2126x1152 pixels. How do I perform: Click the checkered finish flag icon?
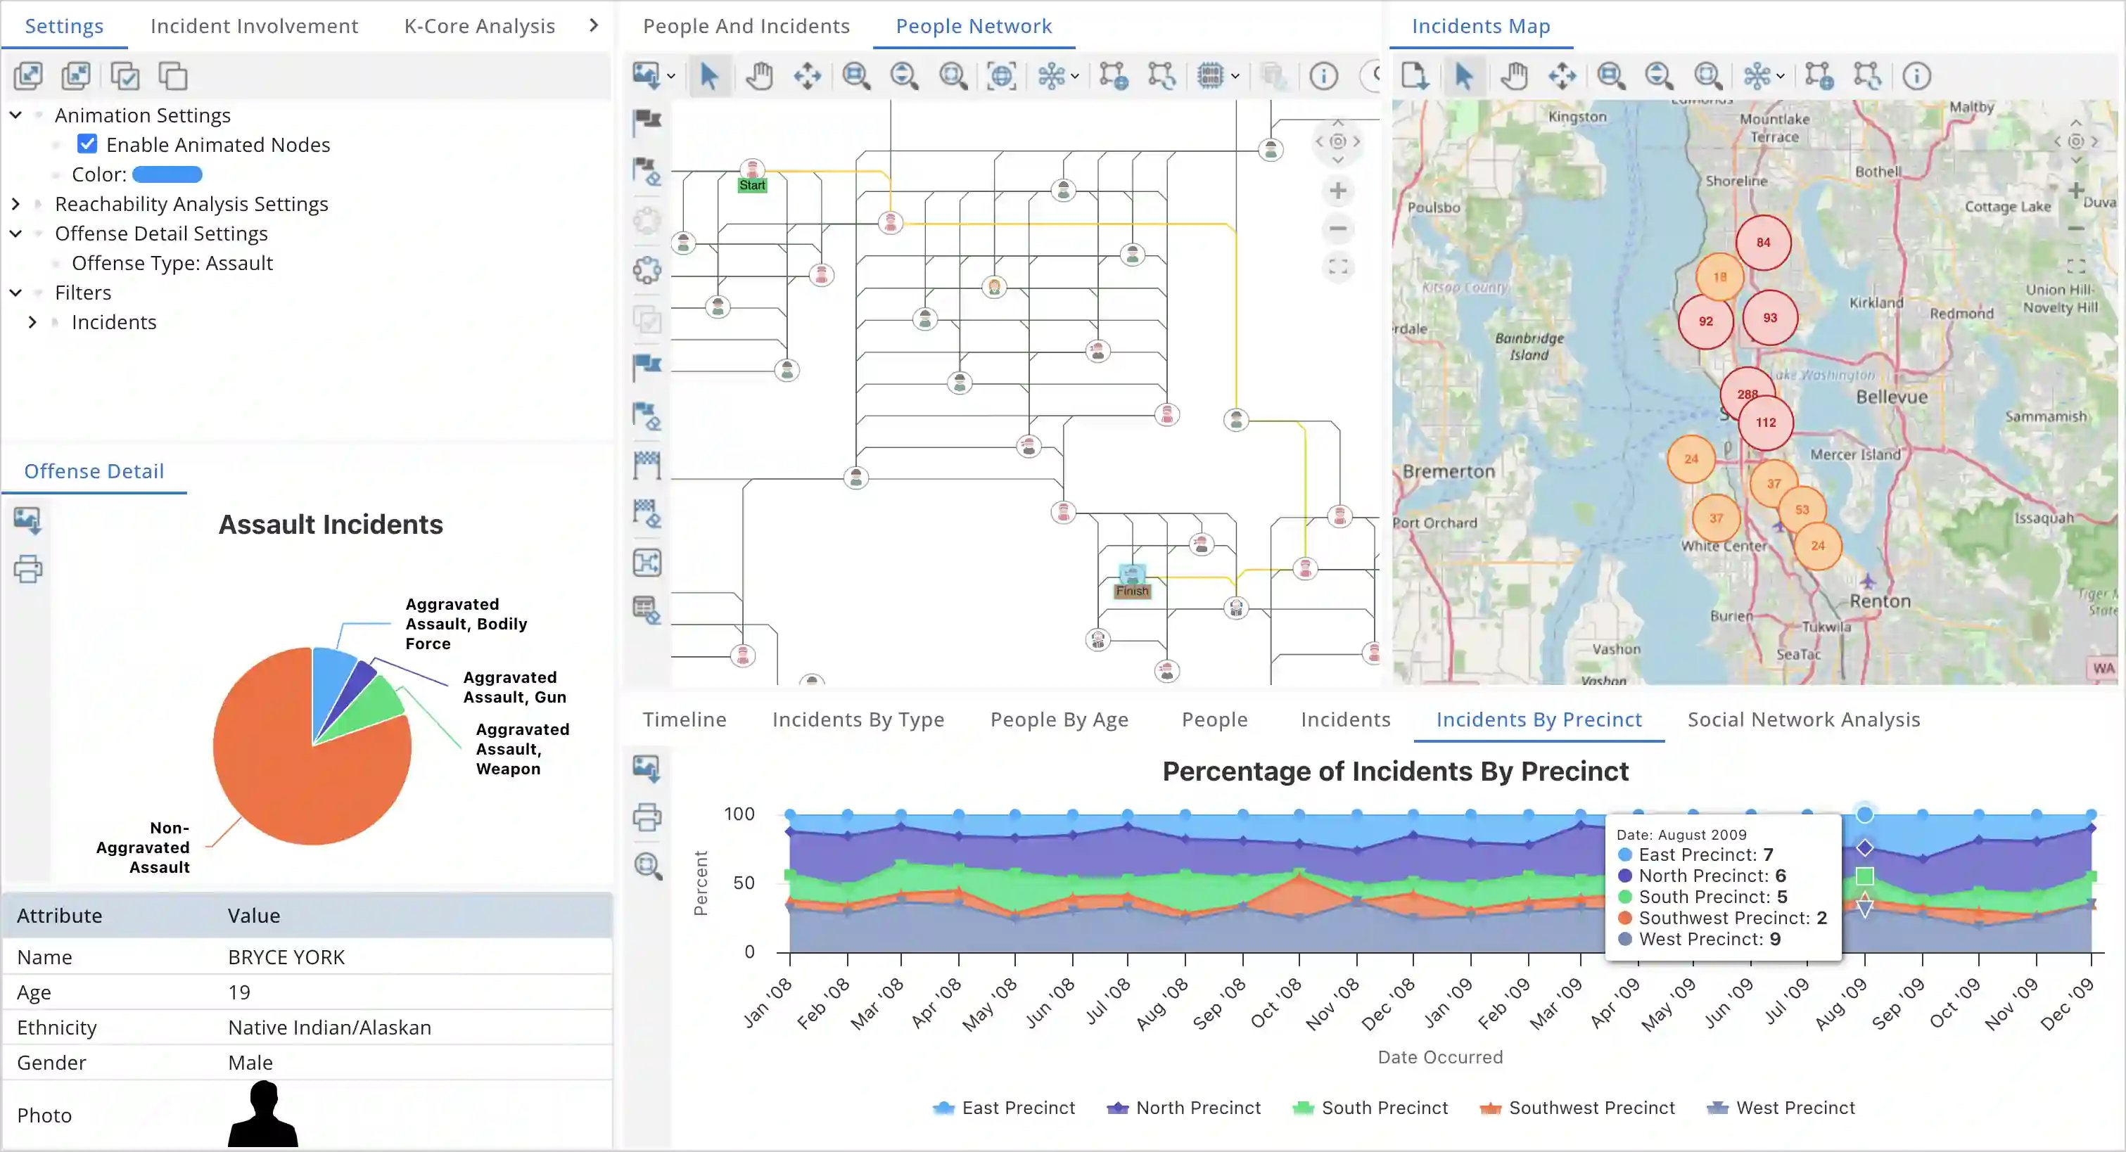pyautogui.click(x=647, y=466)
